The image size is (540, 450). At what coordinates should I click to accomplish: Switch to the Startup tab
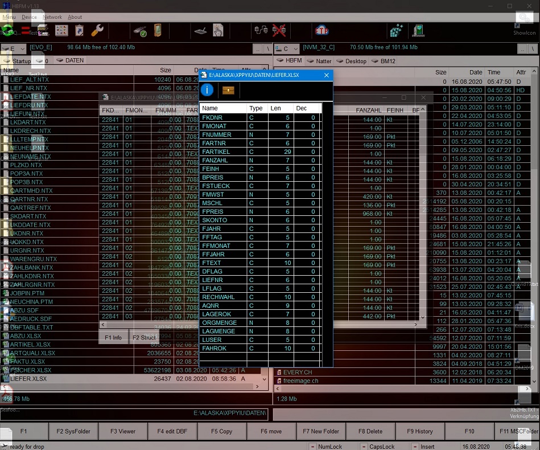(x=17, y=61)
